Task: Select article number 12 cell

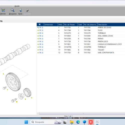Action: [x=59, y=53]
